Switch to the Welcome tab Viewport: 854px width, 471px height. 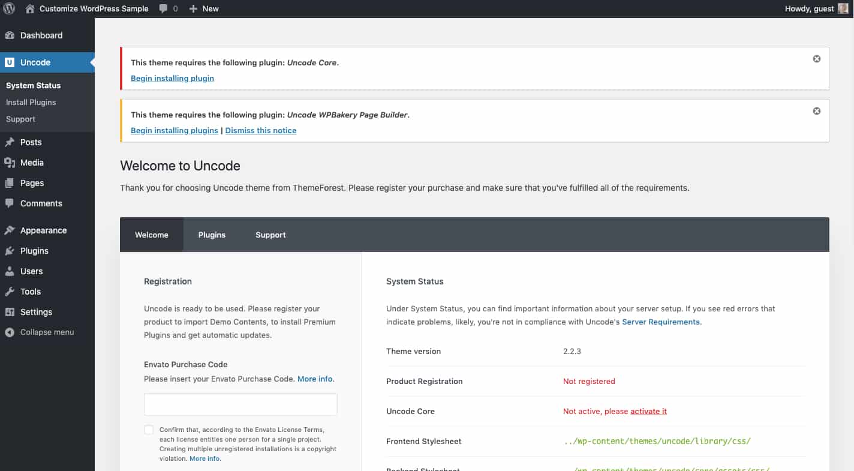coord(152,235)
